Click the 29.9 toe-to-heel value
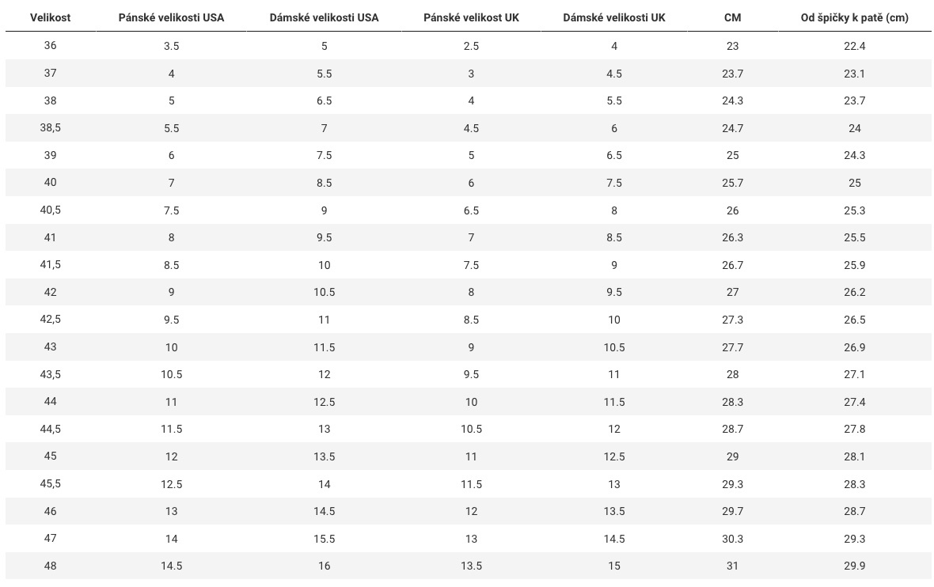The image size is (934, 587). click(x=854, y=566)
